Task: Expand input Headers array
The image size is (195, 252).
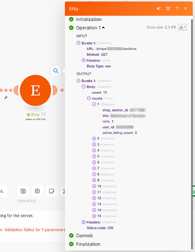Action: pos(83,60)
